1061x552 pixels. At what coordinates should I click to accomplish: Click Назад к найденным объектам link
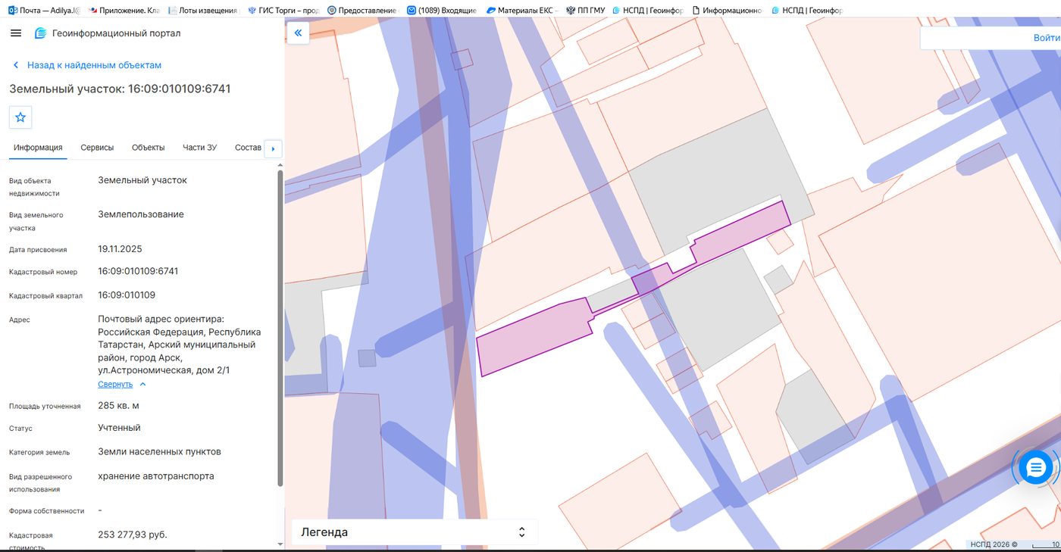click(x=94, y=65)
